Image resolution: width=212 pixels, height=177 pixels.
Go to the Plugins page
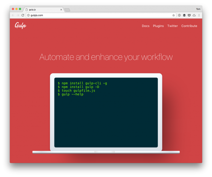158,26
